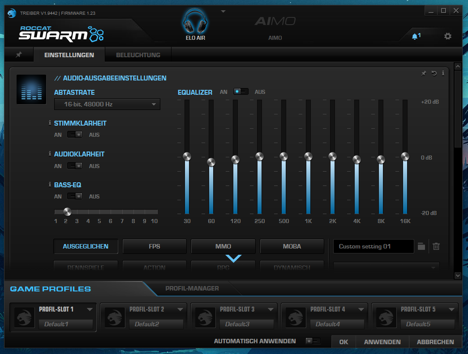Viewport: 468px width, 354px height.
Task: Switch to the BELEUCHTUNG tab
Action: tap(138, 55)
